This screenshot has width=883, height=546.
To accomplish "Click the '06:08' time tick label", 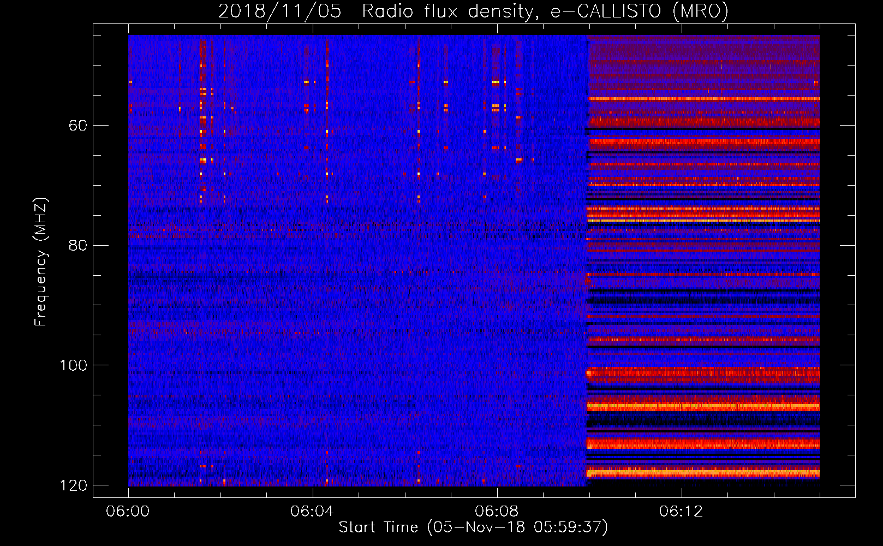I will [497, 512].
